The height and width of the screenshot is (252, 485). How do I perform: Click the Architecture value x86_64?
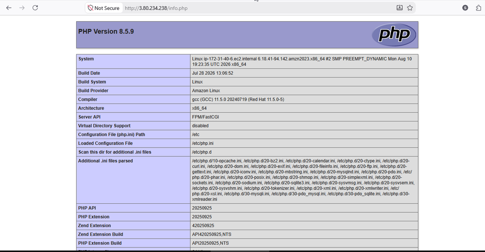coord(199,108)
